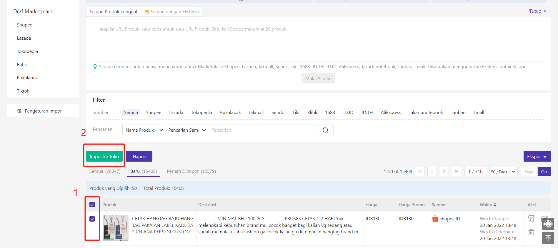Screen dimensions: 558x248
Task: Uncheck the CETAK HANGTAG product checkbox
Action: coord(92,219)
